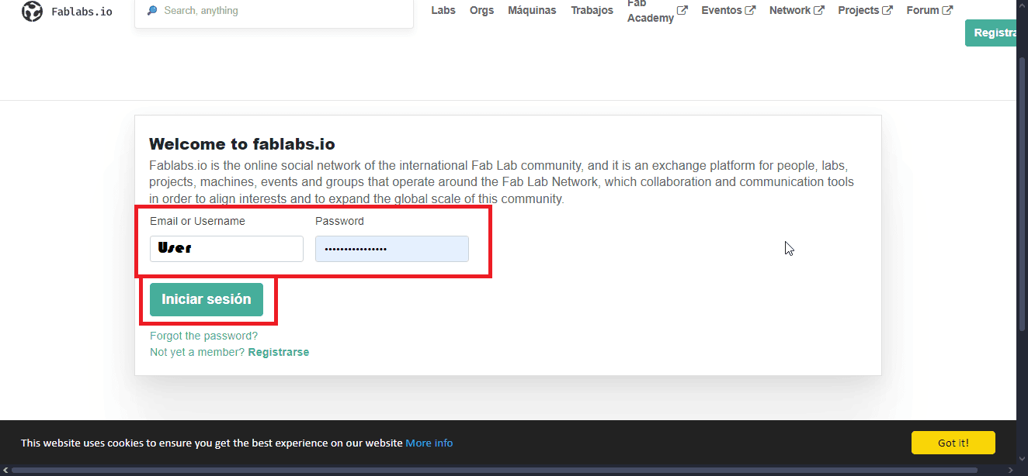The image size is (1028, 476).
Task: Click external link icon next to Network
Action: [818, 11]
